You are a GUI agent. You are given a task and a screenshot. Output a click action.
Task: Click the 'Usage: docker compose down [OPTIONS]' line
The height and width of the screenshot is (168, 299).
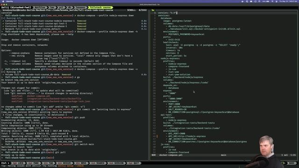point(25,40)
